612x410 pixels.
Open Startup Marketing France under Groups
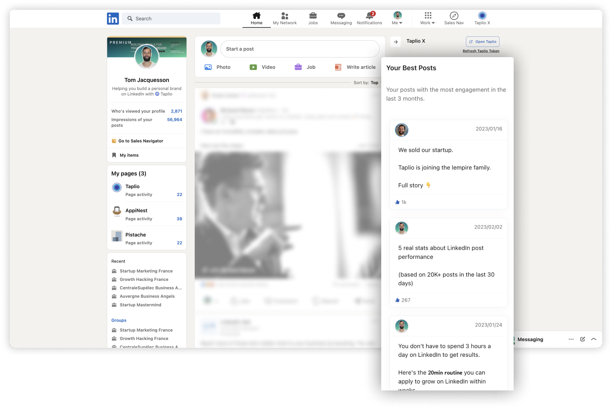[146, 330]
